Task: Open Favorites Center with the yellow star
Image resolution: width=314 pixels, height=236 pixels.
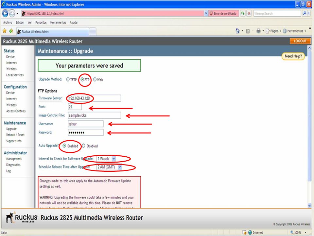Action: [x=4, y=31]
